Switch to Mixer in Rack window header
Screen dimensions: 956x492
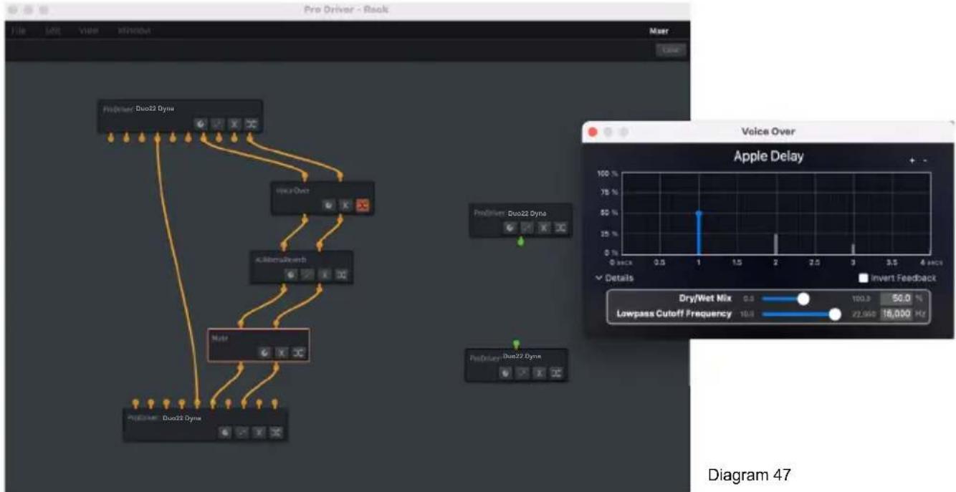point(659,31)
